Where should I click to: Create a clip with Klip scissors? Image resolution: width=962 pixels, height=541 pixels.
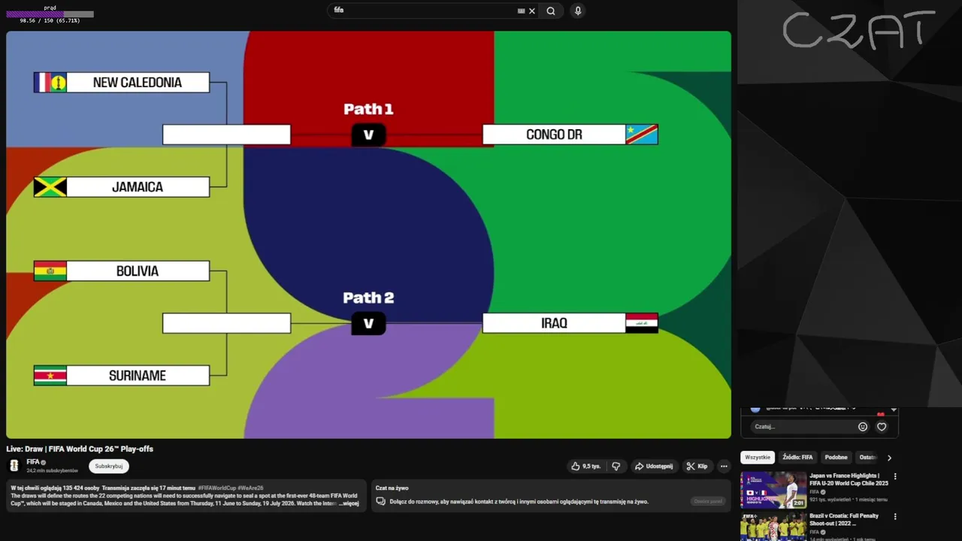(x=697, y=466)
